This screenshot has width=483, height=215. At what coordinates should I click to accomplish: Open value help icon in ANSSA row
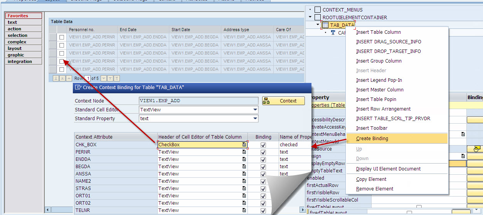pos(244,174)
